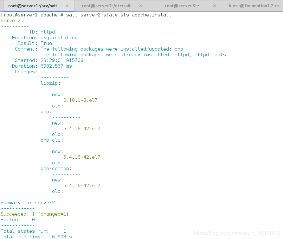Click the 'php:' package entry
The height and width of the screenshot is (239, 283).
click(46, 112)
